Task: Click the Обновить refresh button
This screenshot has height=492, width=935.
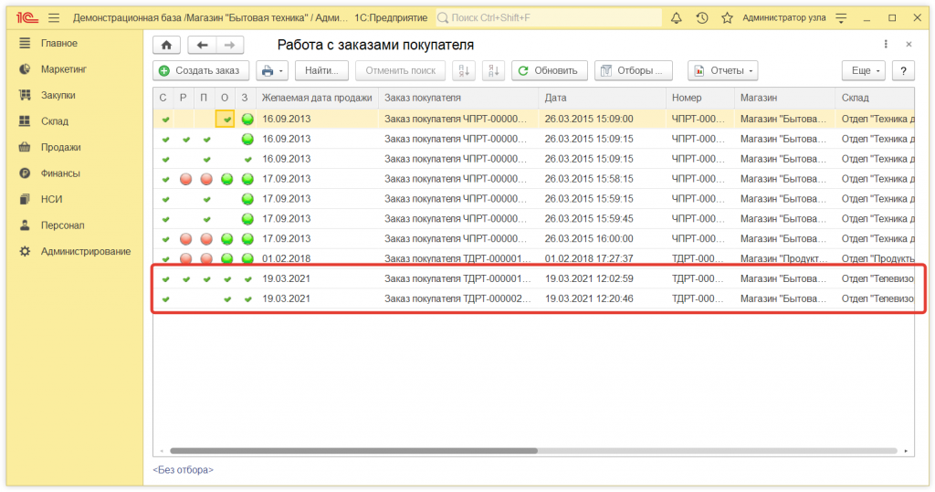Action: click(x=547, y=70)
